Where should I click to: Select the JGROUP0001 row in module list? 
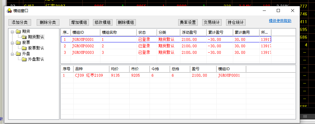tap(166, 39)
